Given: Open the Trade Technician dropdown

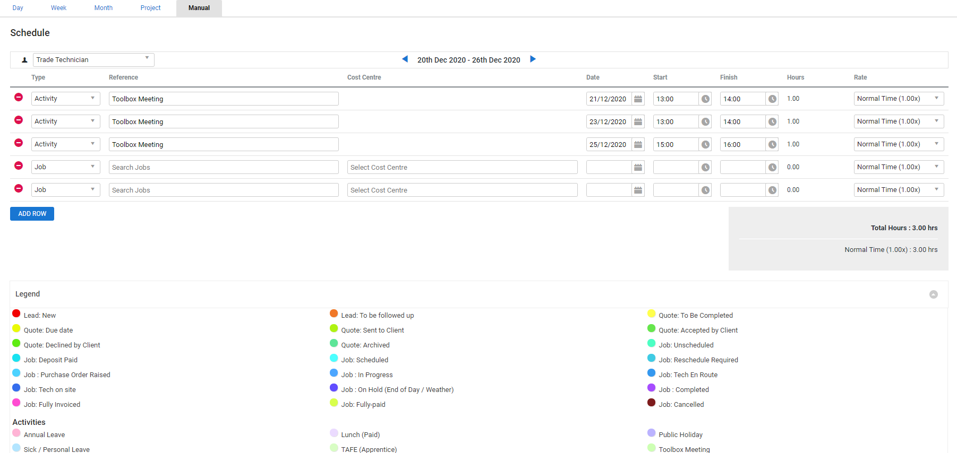Looking at the screenshot, I should [x=93, y=59].
